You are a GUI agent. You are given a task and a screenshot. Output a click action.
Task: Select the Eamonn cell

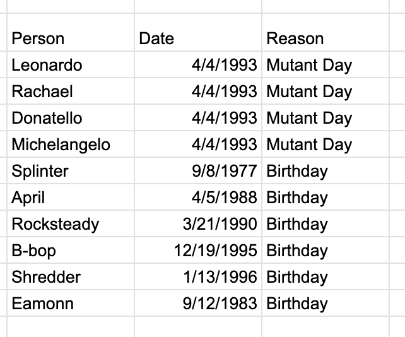tap(71, 303)
